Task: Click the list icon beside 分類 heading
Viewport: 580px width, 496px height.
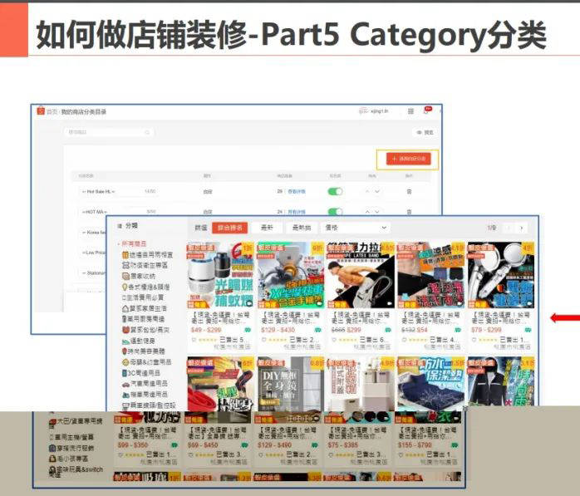Action: [120, 226]
